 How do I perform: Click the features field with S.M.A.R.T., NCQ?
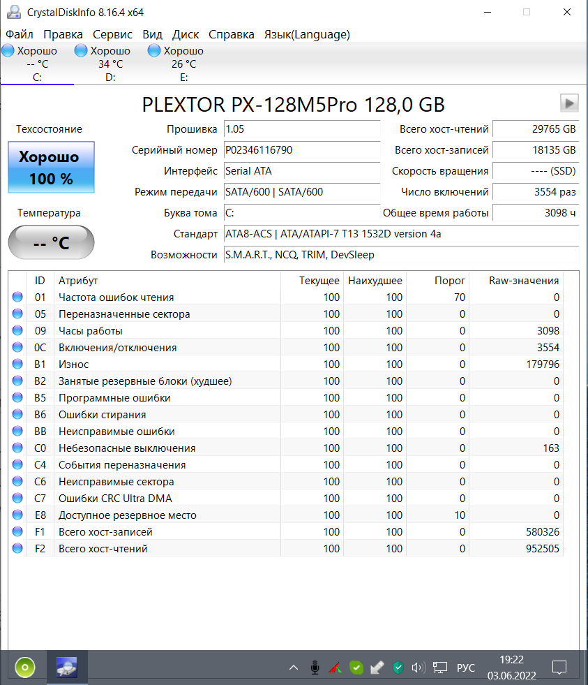point(401,255)
